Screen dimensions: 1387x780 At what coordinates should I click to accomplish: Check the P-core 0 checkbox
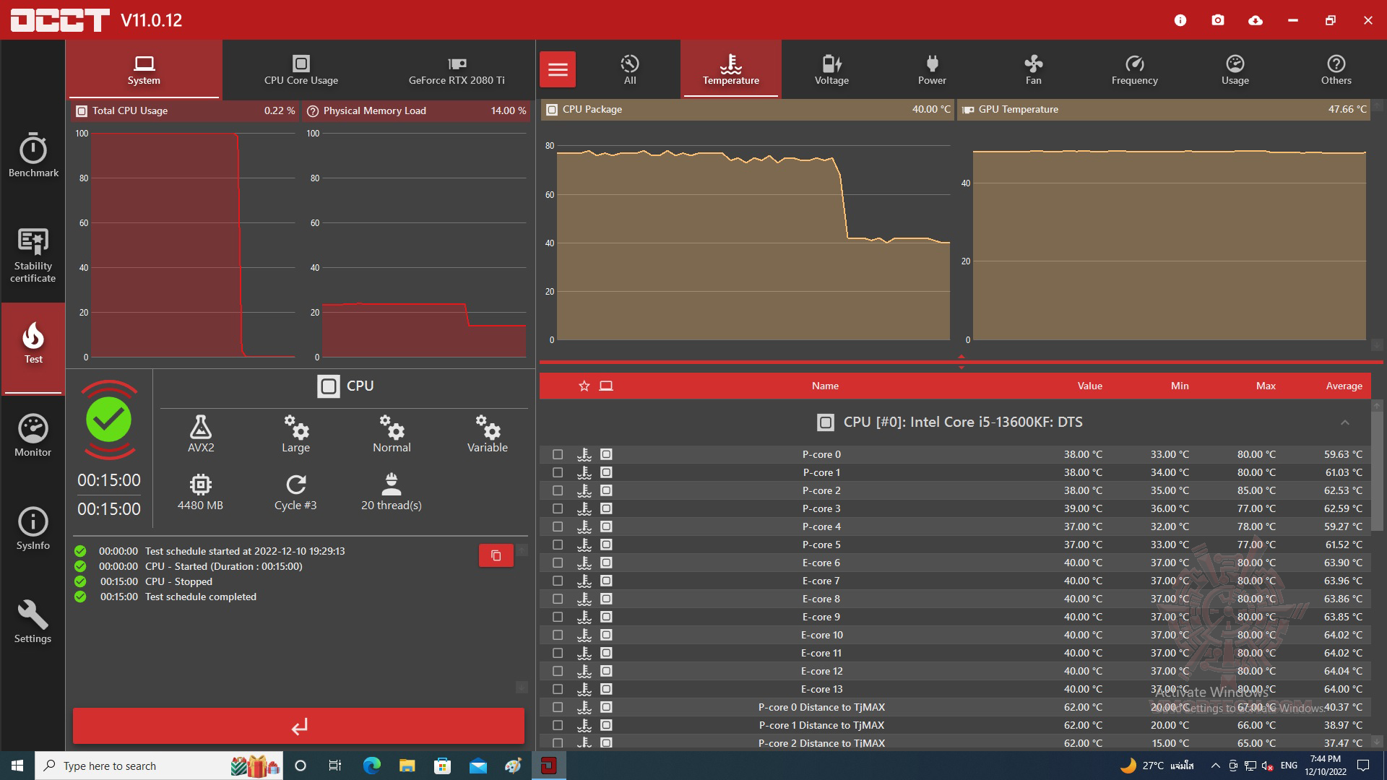click(x=558, y=454)
